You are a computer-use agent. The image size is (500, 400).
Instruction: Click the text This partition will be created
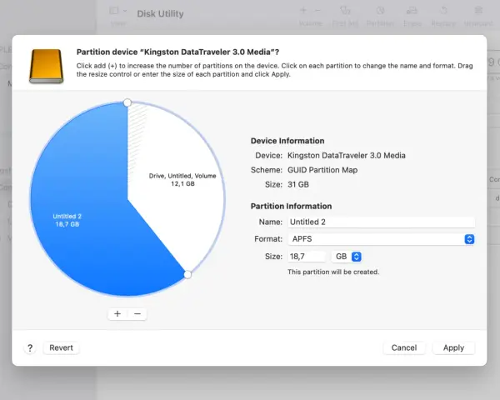tap(333, 272)
